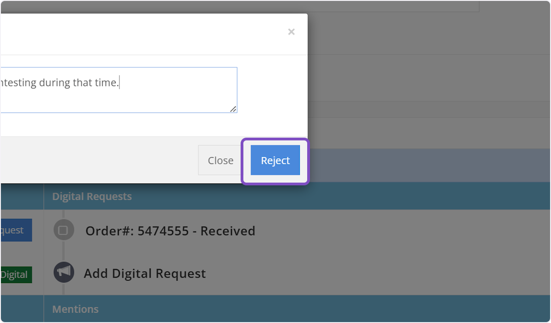Click the outlined box behind the overlay at top
551x323 pixels.
(x=390, y=6)
